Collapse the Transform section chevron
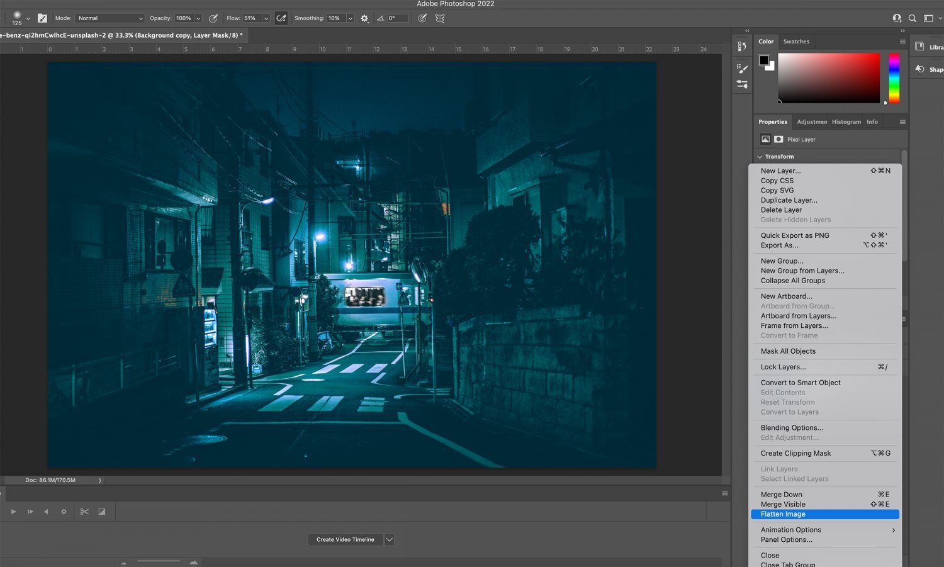 tap(760, 157)
